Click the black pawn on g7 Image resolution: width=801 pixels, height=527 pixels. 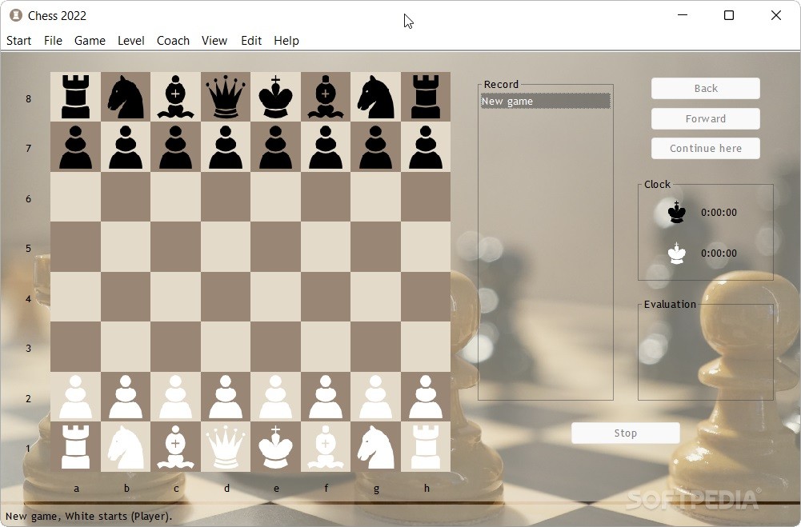tap(375, 147)
